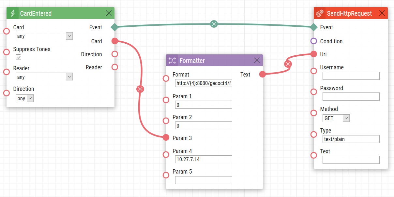Click the Username input field
394x197 pixels.
pyautogui.click(x=351, y=76)
